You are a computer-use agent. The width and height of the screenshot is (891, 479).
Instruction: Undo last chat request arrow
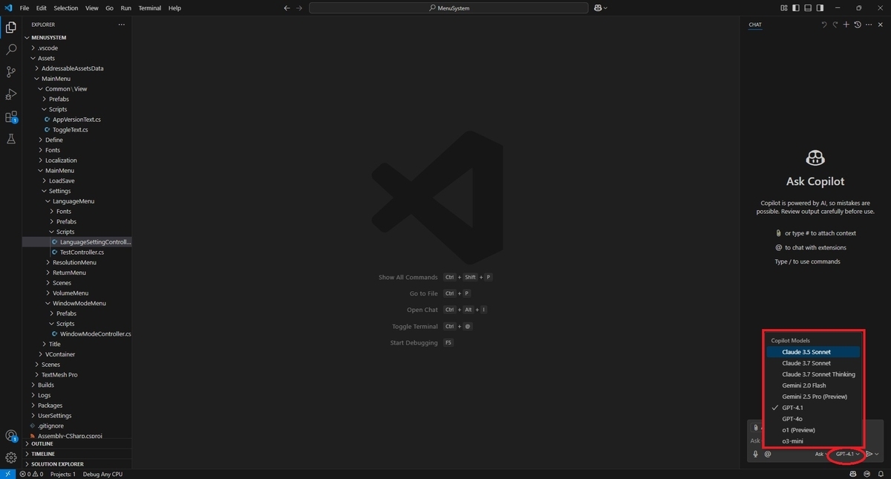(824, 25)
